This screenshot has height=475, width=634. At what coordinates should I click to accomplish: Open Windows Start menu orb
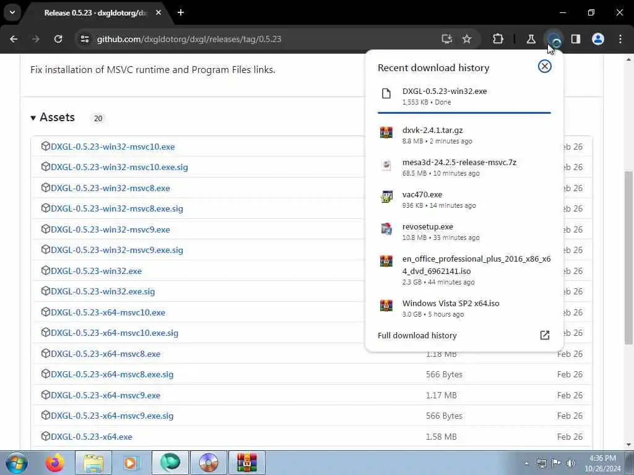[x=16, y=463]
